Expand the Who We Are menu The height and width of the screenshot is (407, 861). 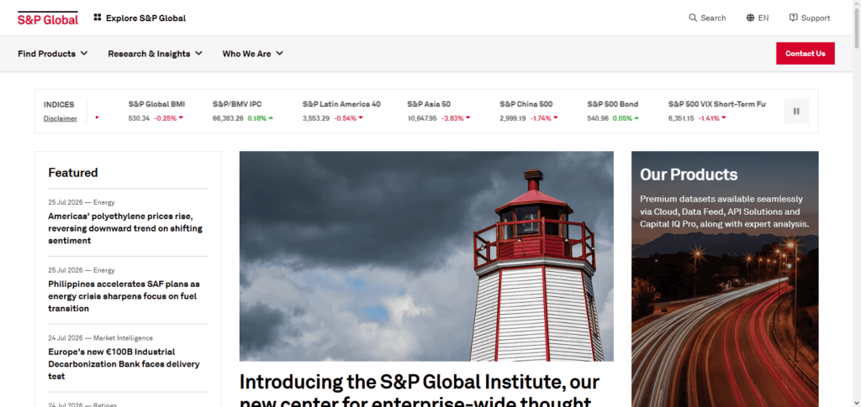click(252, 54)
